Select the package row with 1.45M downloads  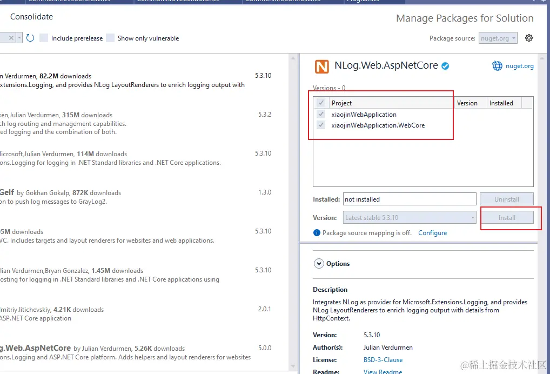coord(144,275)
